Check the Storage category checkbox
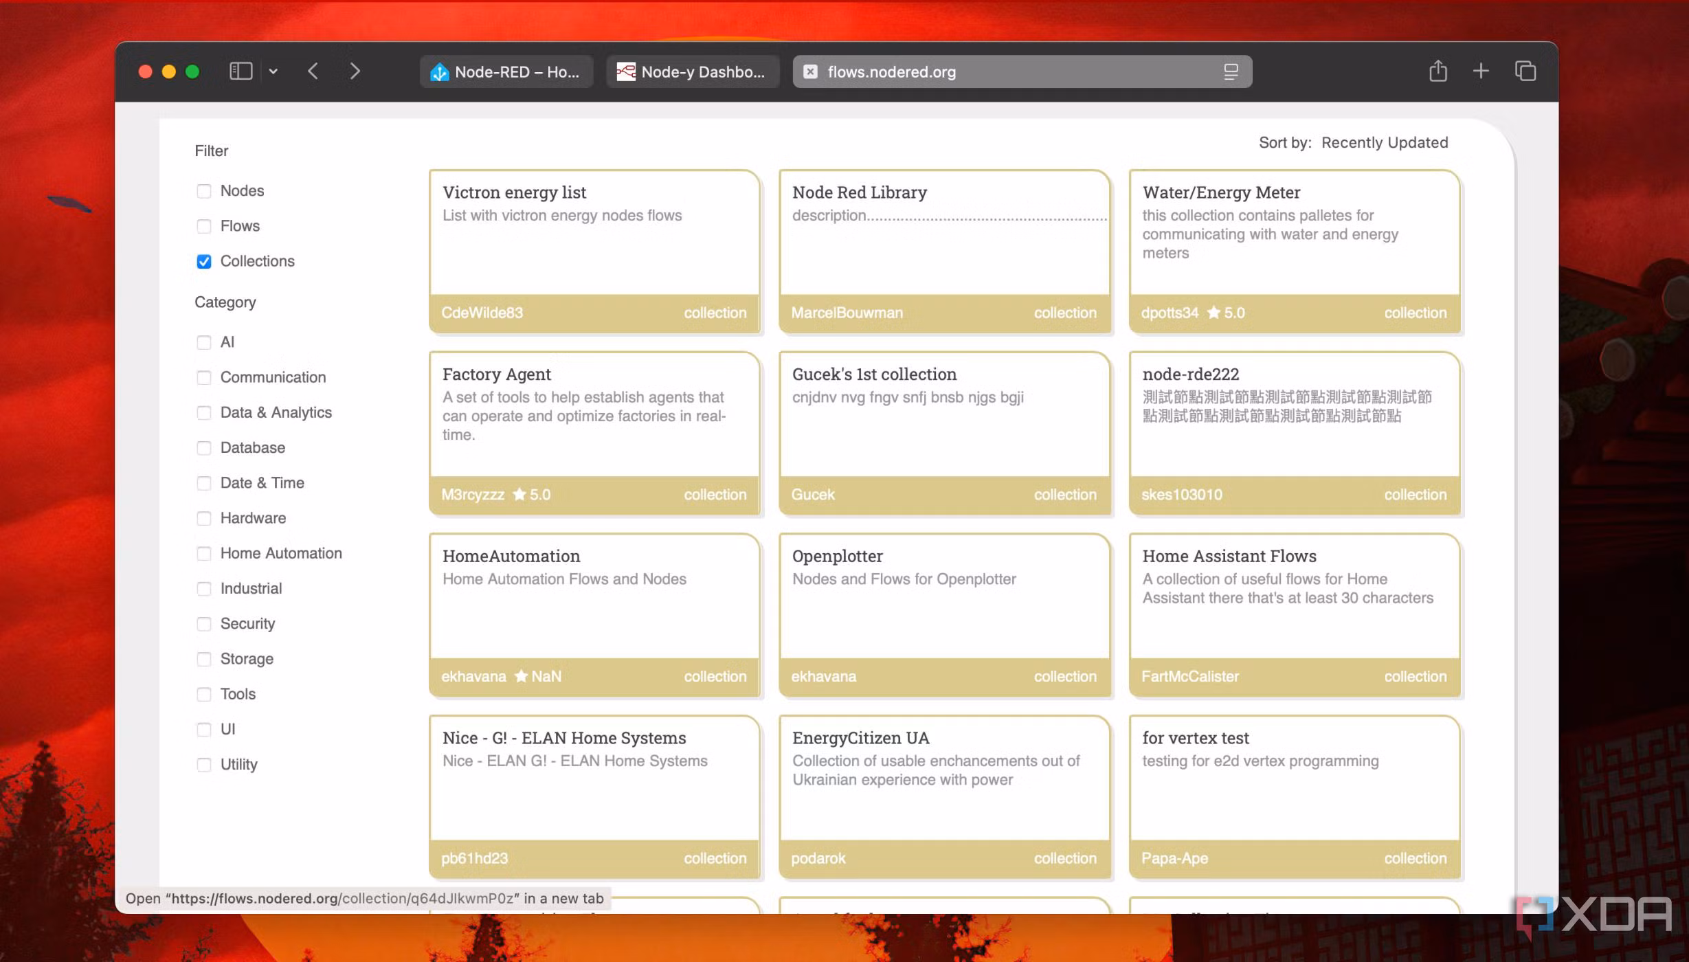The height and width of the screenshot is (962, 1689). click(x=203, y=659)
